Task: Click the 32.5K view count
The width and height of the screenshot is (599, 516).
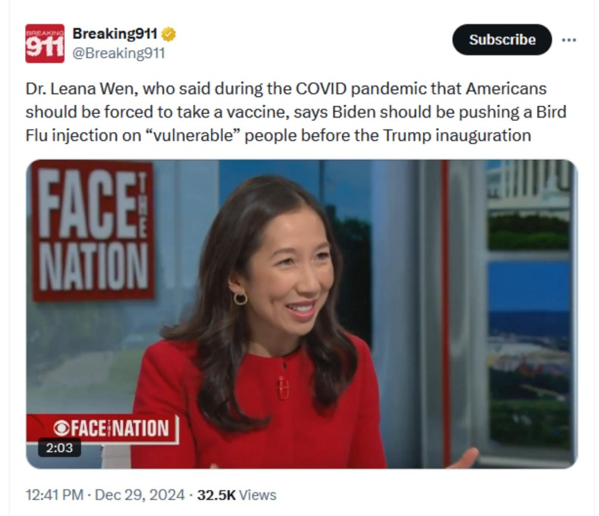Action: tap(216, 495)
